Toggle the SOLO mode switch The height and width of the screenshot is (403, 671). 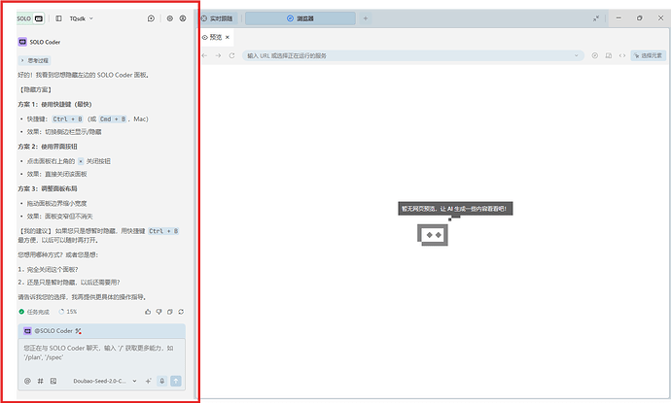tap(30, 18)
